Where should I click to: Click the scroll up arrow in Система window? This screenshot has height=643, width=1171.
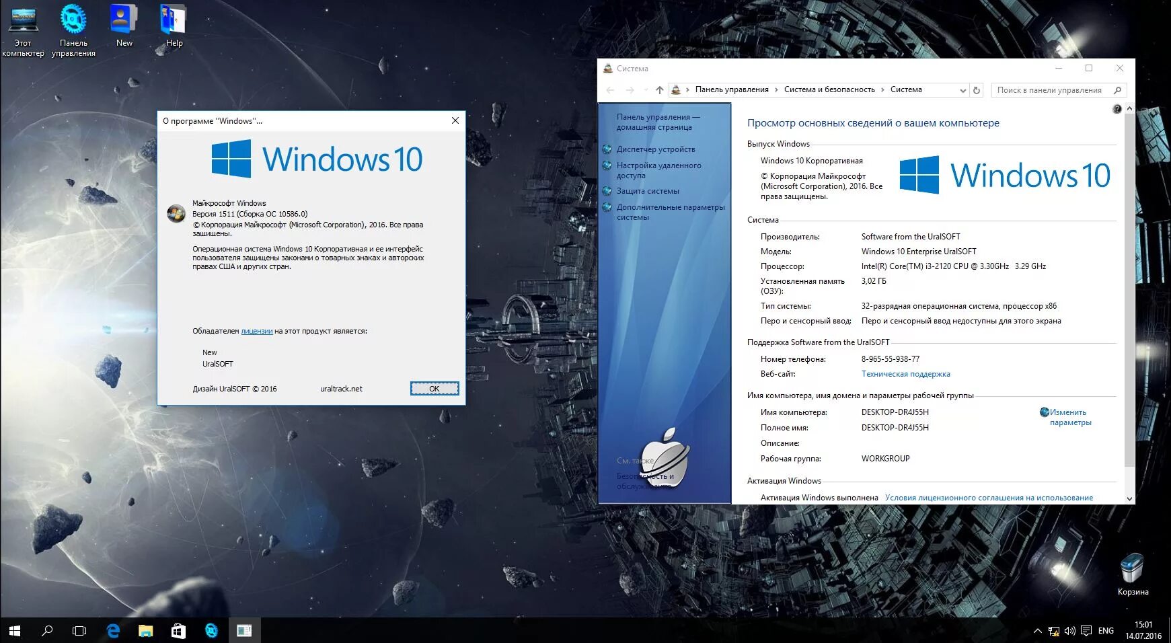coord(1129,108)
